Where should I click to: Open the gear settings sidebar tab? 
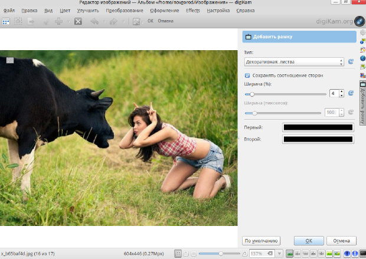pos(362,32)
